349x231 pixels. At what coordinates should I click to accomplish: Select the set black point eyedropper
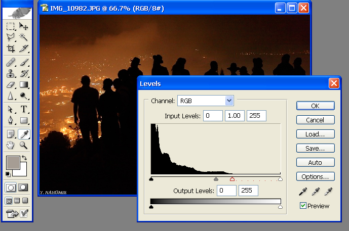[303, 192]
